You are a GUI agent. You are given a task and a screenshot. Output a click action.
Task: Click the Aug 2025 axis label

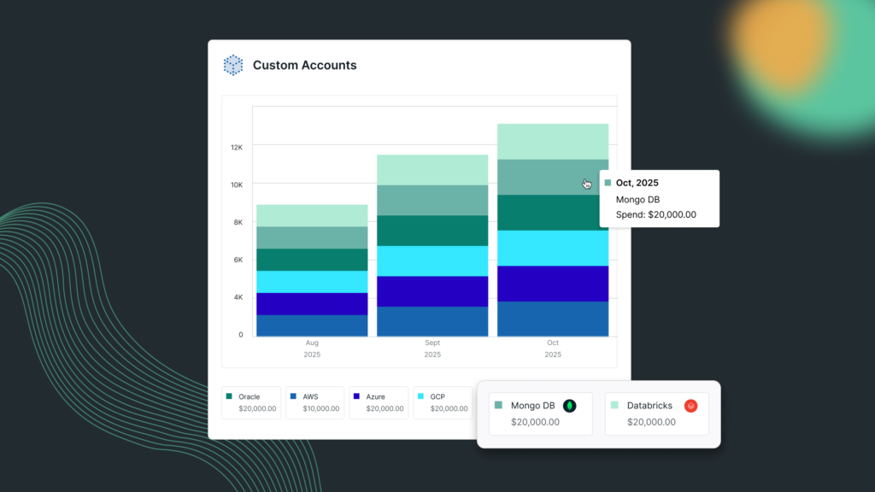point(312,348)
